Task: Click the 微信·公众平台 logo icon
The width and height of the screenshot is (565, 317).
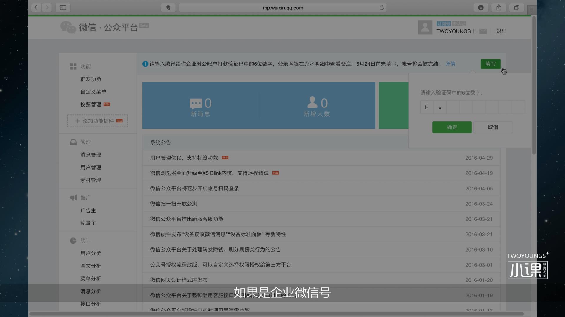Action: tap(68, 27)
